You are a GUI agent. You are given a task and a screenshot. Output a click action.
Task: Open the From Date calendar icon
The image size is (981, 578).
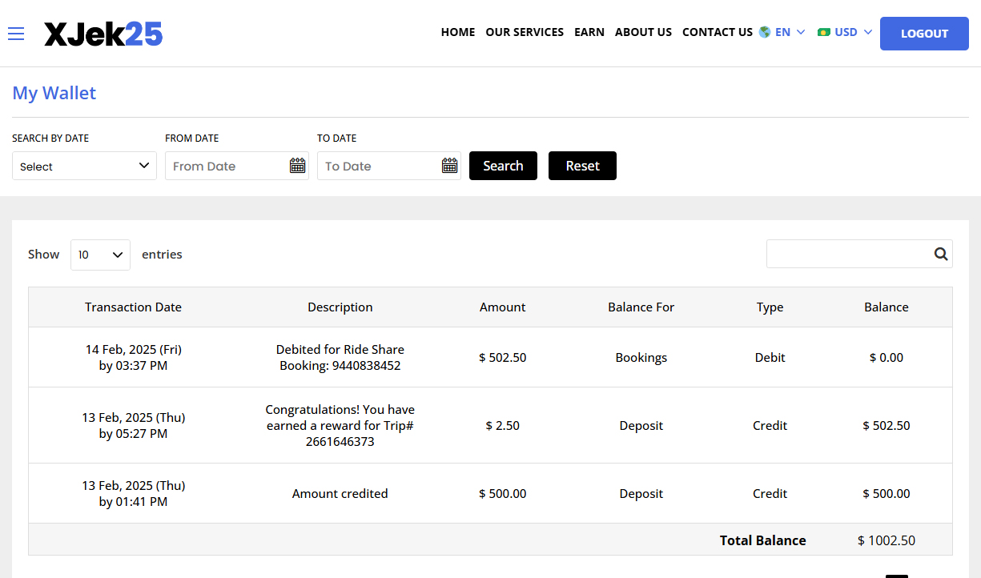(297, 166)
